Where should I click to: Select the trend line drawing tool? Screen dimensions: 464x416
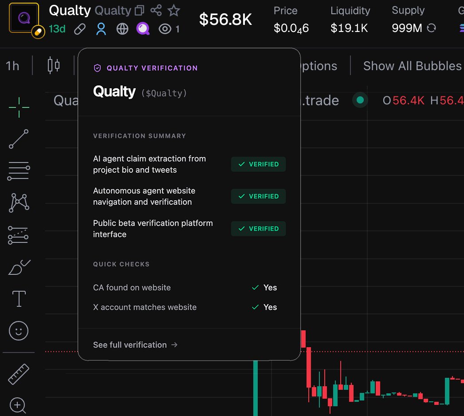(19, 139)
